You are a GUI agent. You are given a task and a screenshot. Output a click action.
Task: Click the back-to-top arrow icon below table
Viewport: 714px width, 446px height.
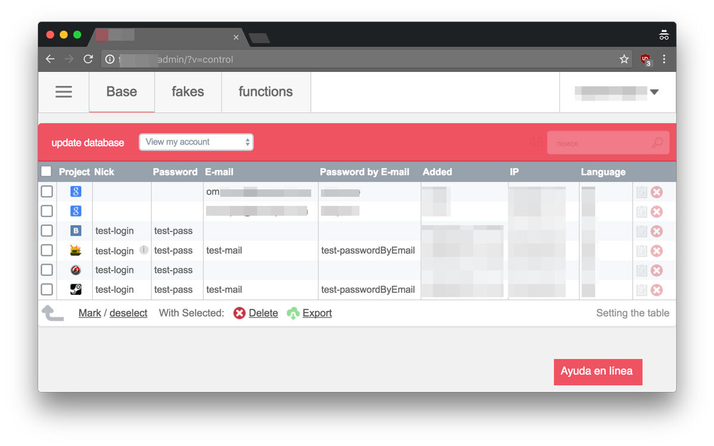[53, 312]
